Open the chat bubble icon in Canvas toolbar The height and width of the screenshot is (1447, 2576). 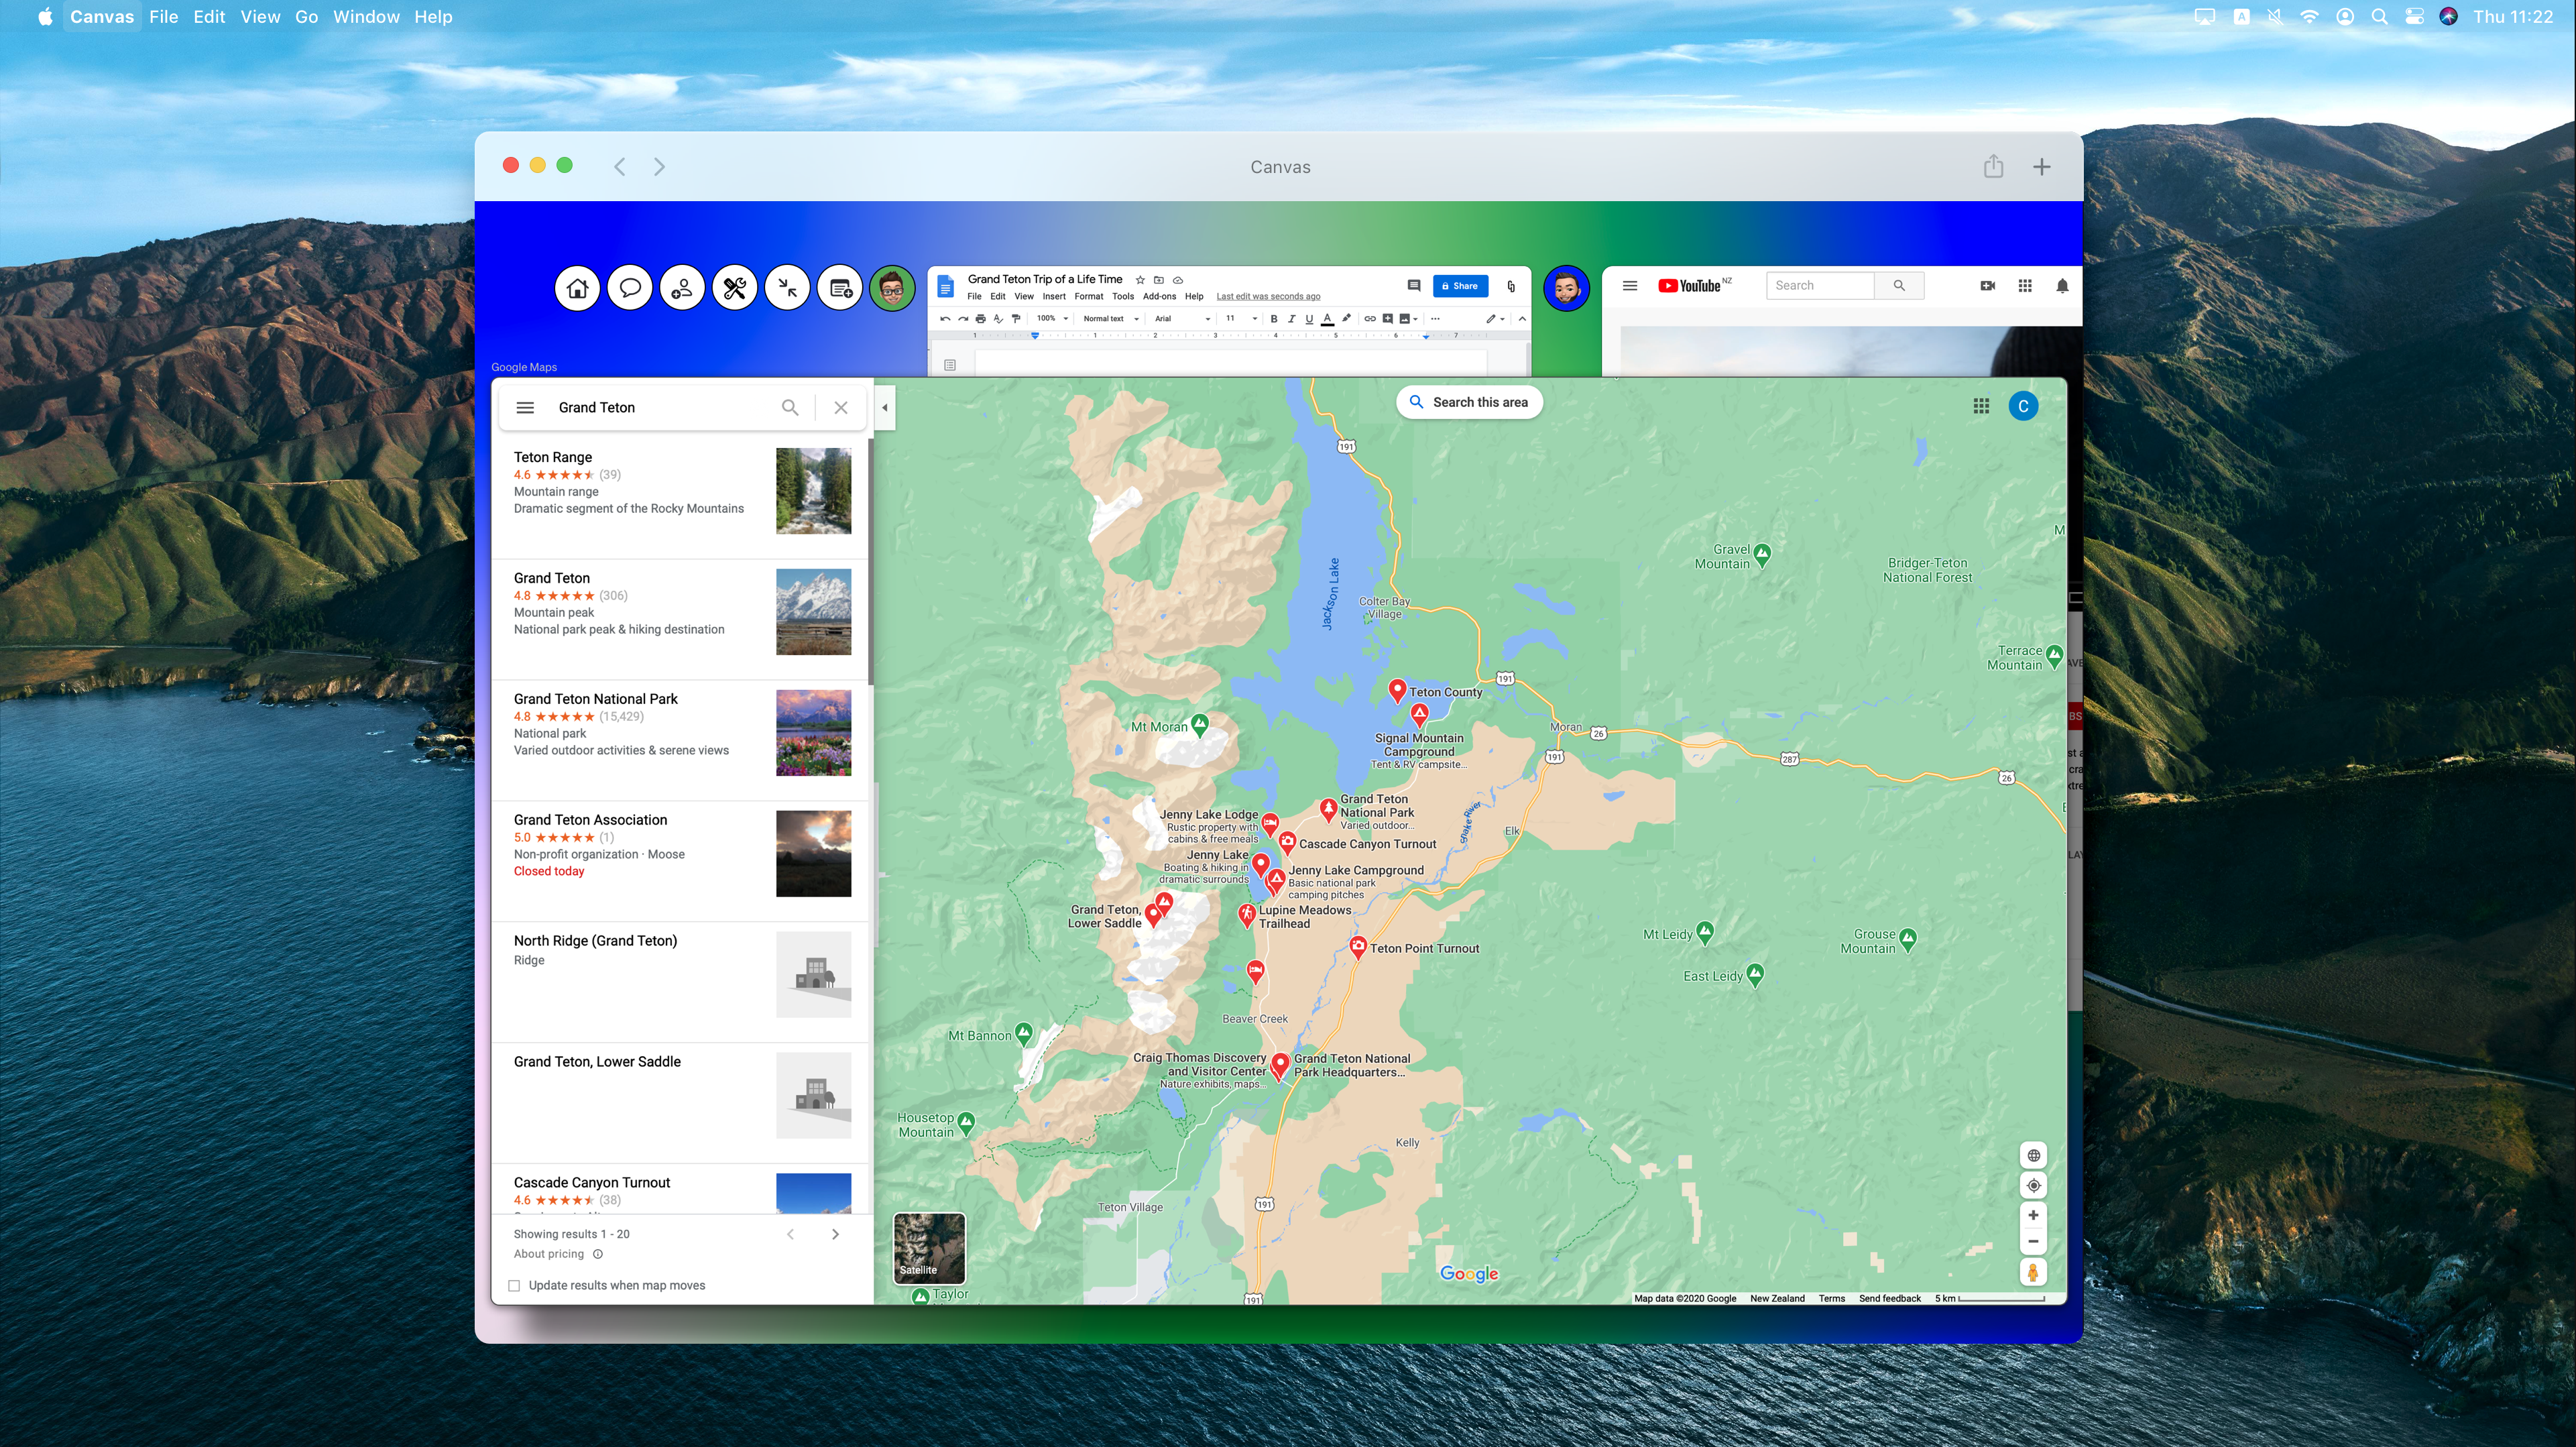[x=630, y=289]
